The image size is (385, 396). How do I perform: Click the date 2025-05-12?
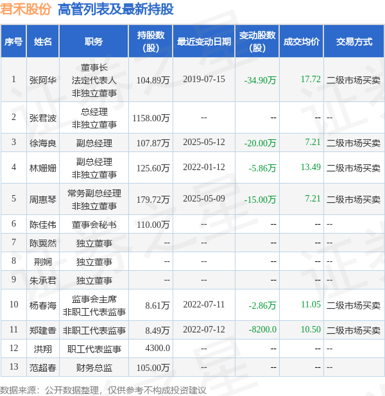coord(204,142)
